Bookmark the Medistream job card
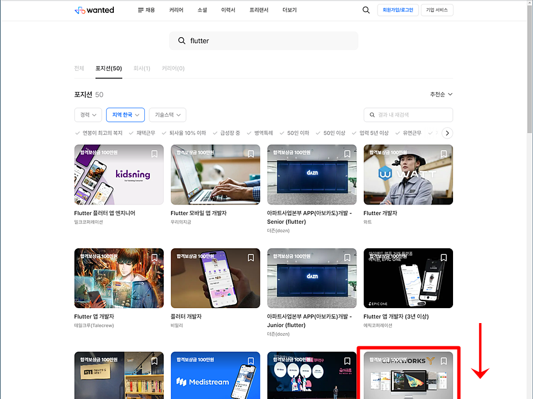 (x=251, y=361)
